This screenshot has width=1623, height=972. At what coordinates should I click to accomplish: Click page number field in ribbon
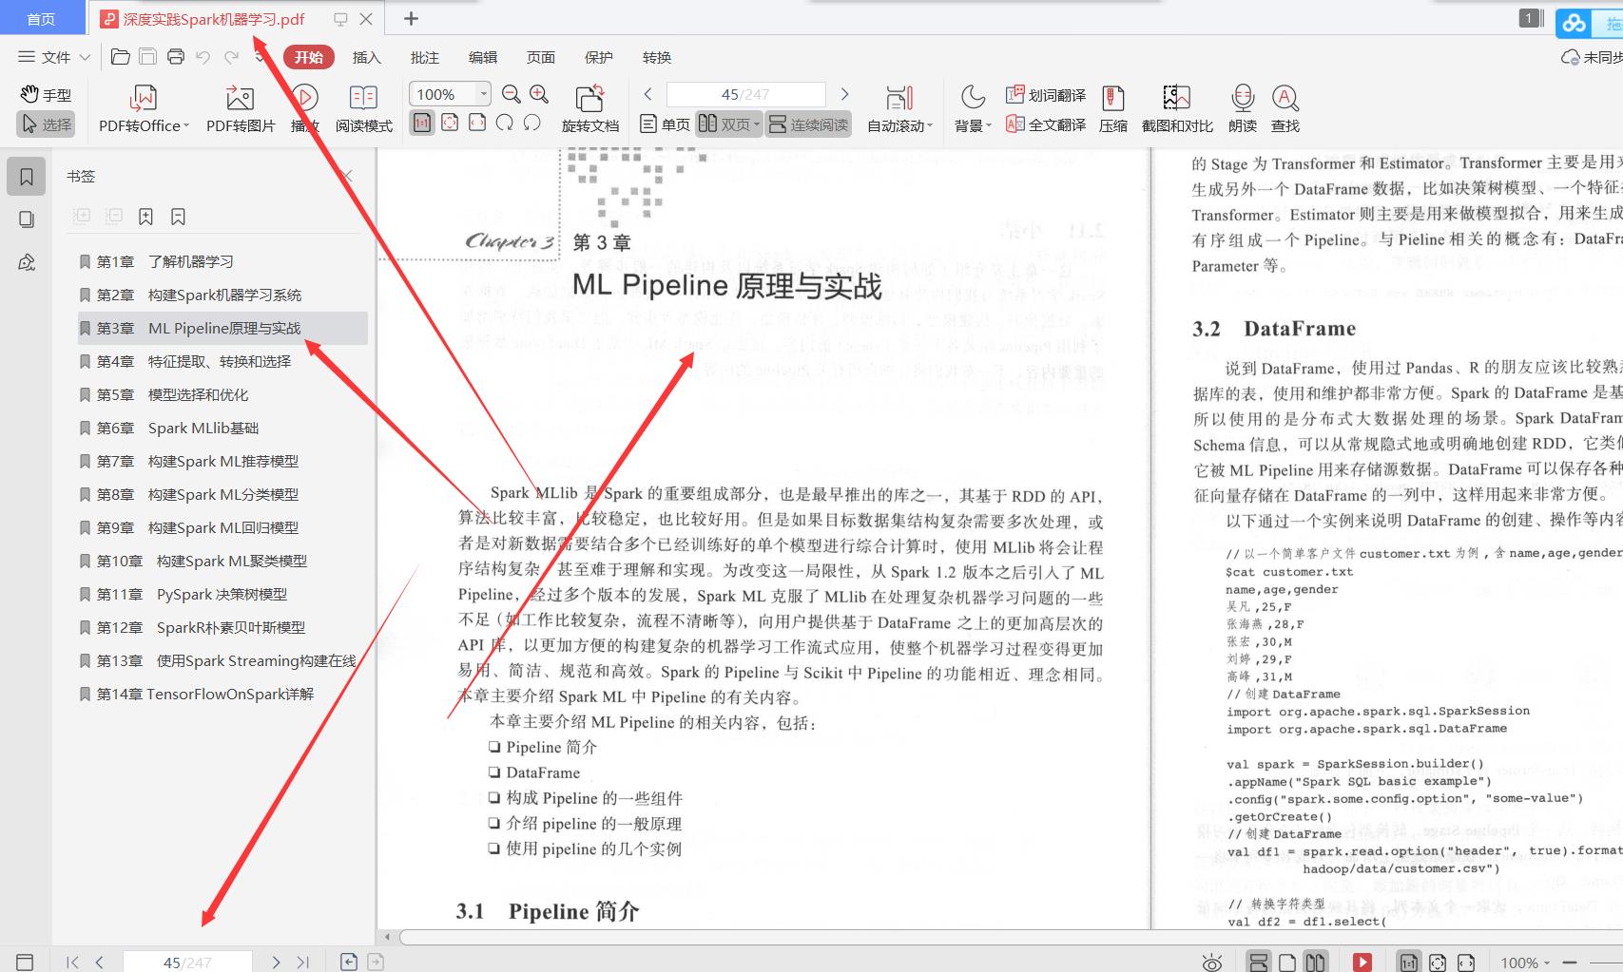click(745, 94)
